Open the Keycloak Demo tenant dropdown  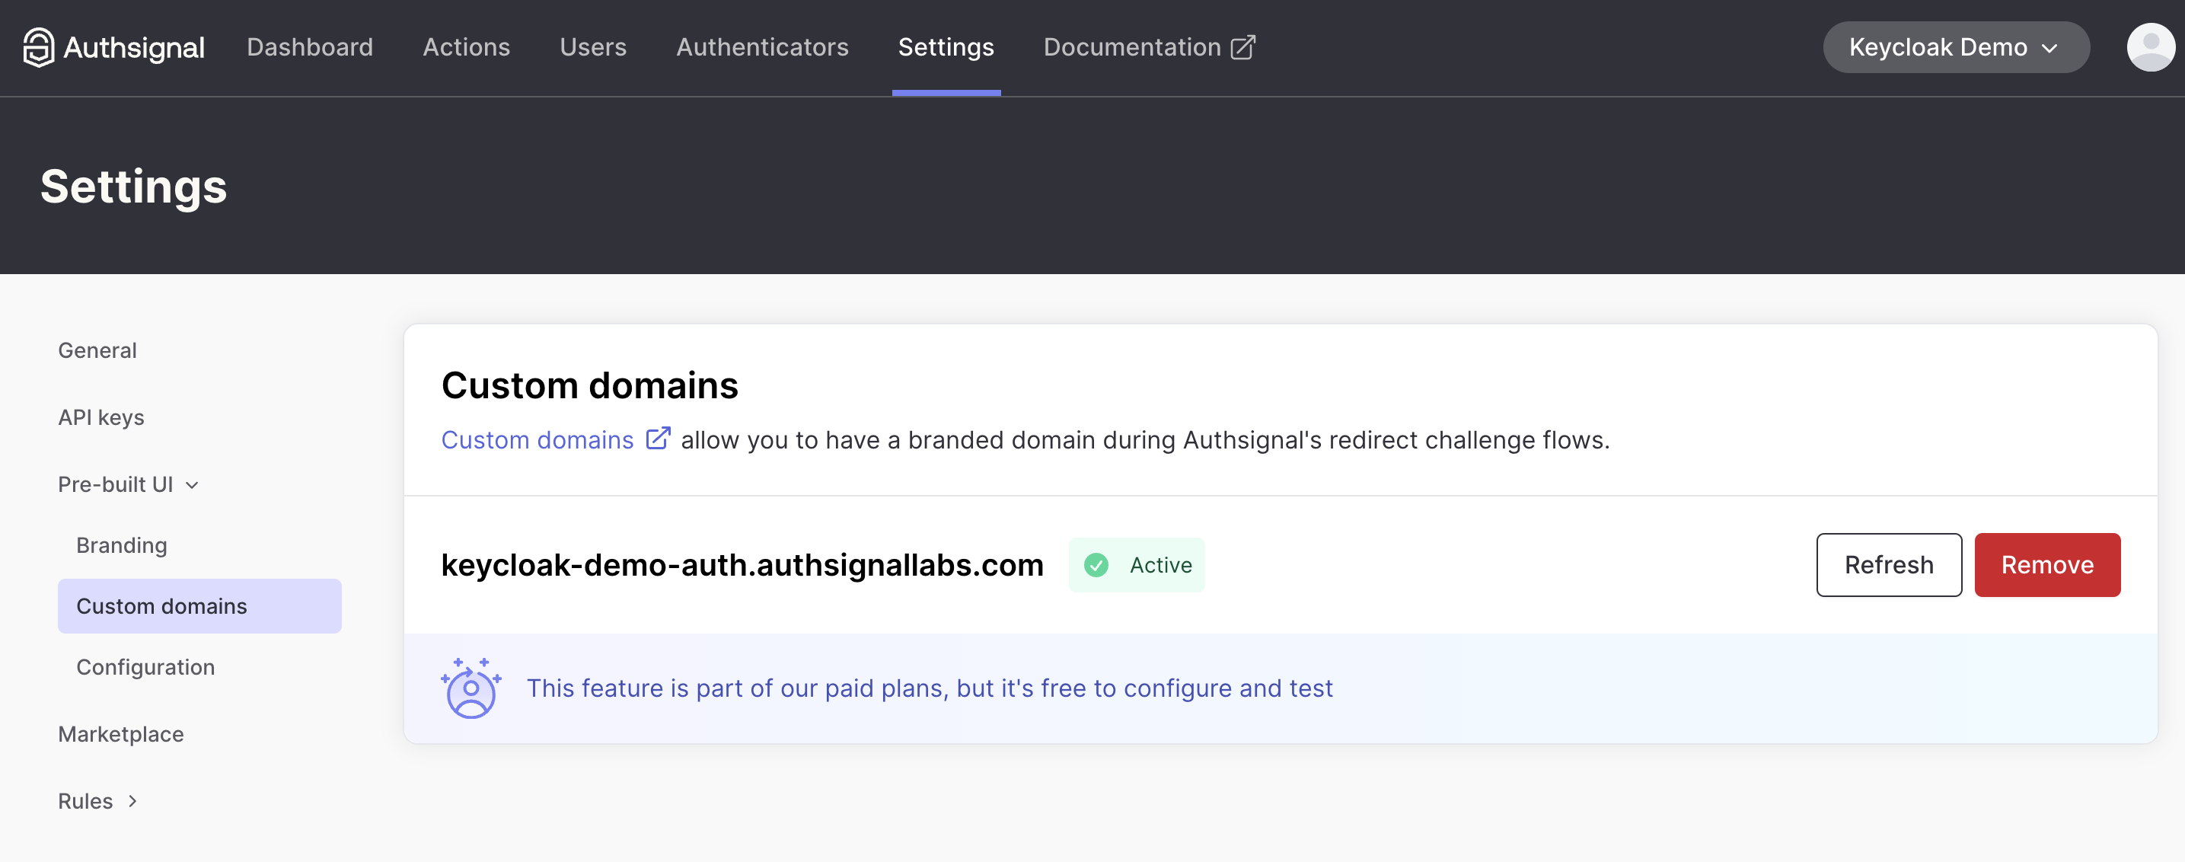1956,47
